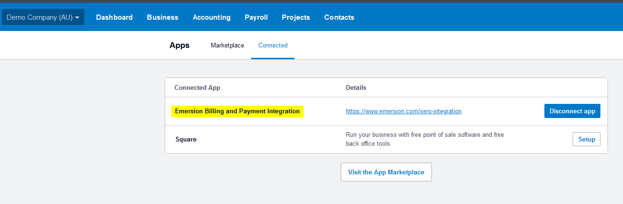Click the Square app name
Viewport: 623px width, 204px height.
click(186, 140)
